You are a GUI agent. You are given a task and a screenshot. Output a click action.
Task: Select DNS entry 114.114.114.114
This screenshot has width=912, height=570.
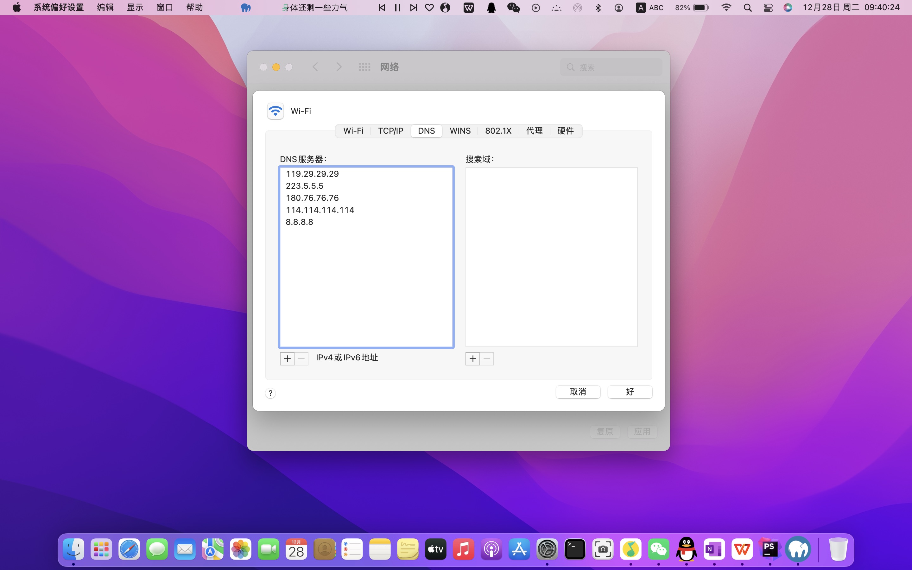pos(320,210)
